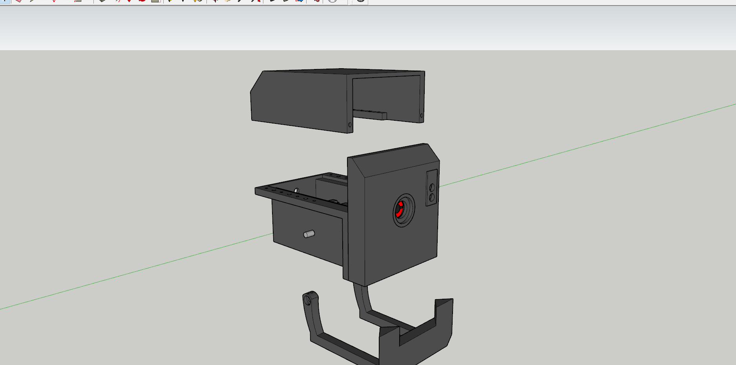Viewport: 736px width, 365px height.
Task: Click the small bar inside the top cover
Action: pyautogui.click(x=369, y=114)
